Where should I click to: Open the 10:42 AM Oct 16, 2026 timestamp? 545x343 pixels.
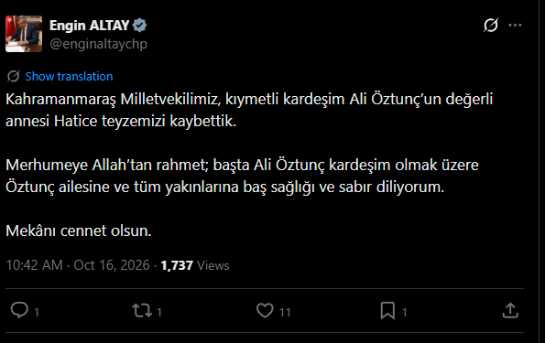tap(78, 265)
